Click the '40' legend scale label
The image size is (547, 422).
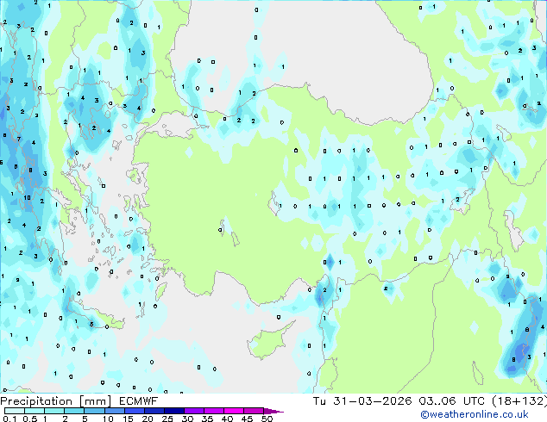coord(227,419)
